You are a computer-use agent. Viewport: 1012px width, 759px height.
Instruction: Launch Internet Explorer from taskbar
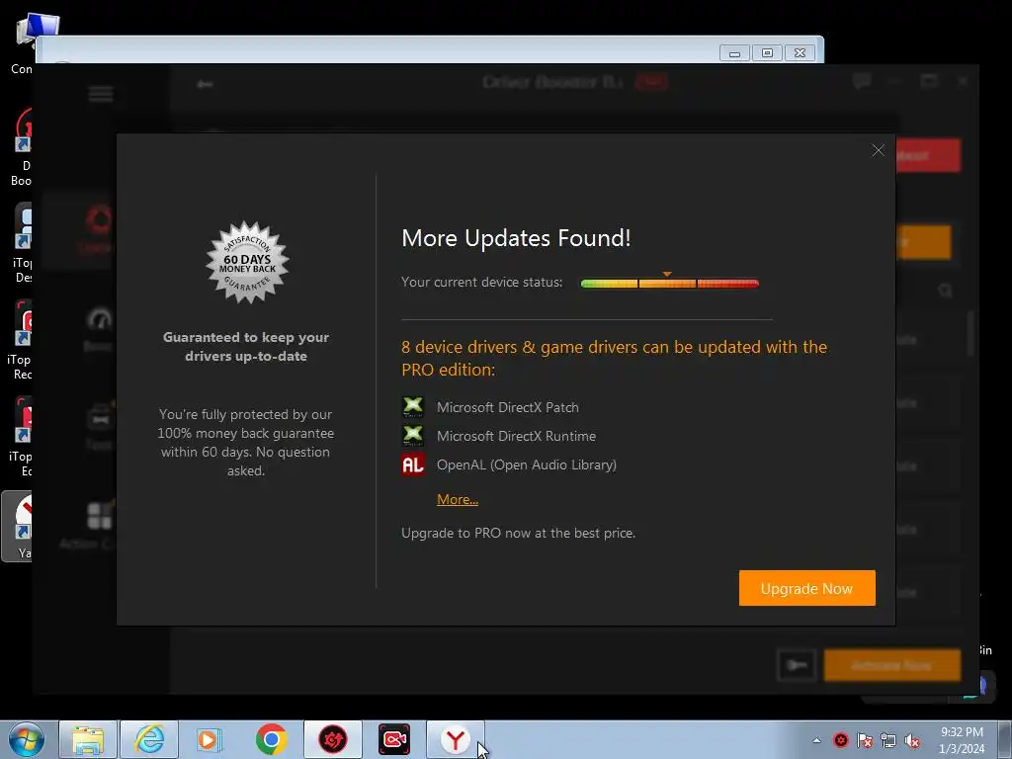click(149, 739)
